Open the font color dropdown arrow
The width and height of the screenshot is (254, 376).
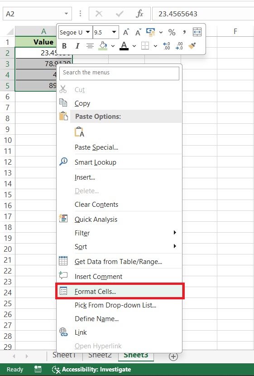[134, 46]
